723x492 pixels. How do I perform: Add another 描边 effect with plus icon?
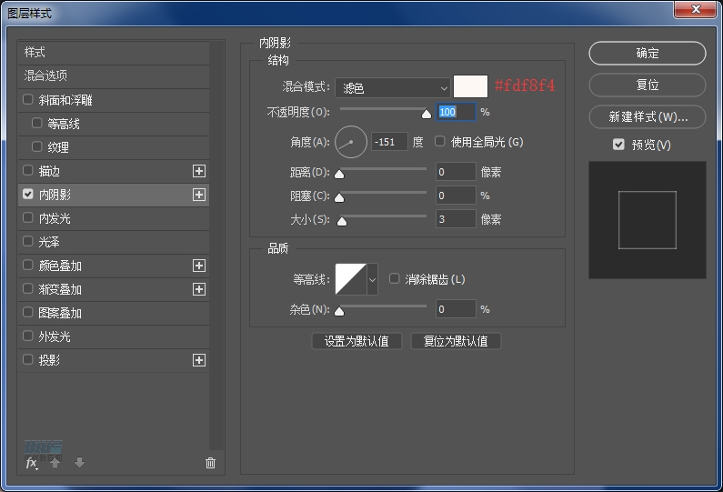(199, 171)
